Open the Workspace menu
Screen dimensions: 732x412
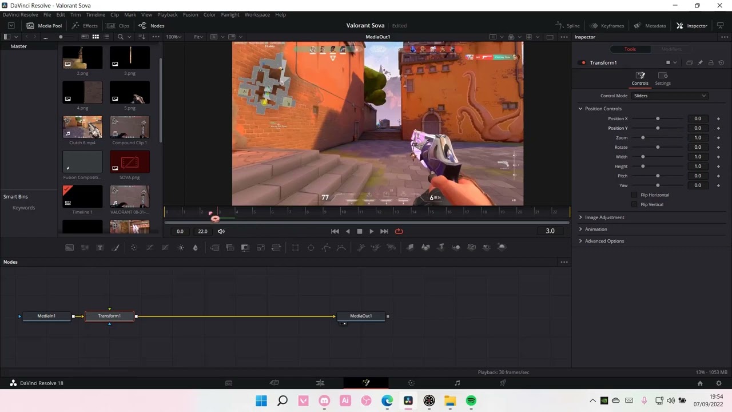pyautogui.click(x=257, y=14)
